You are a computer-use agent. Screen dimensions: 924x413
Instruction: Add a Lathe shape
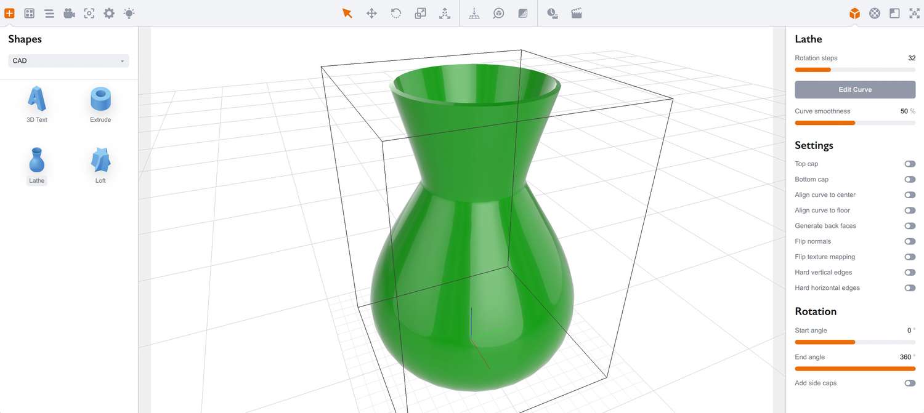37,166
